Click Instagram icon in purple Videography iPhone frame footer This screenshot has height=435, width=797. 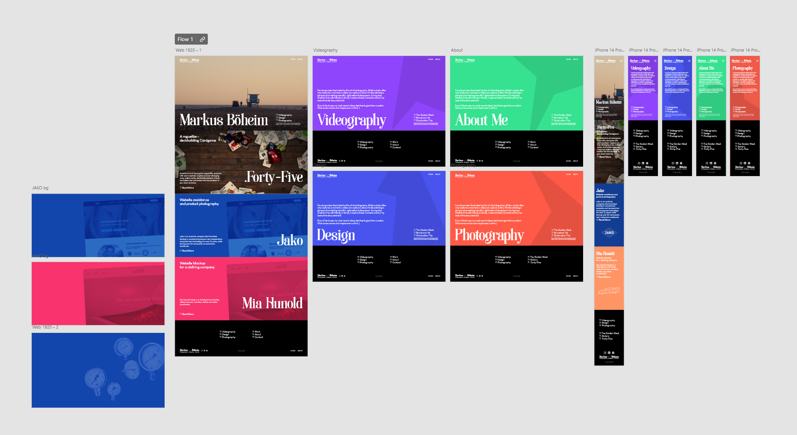(639, 163)
